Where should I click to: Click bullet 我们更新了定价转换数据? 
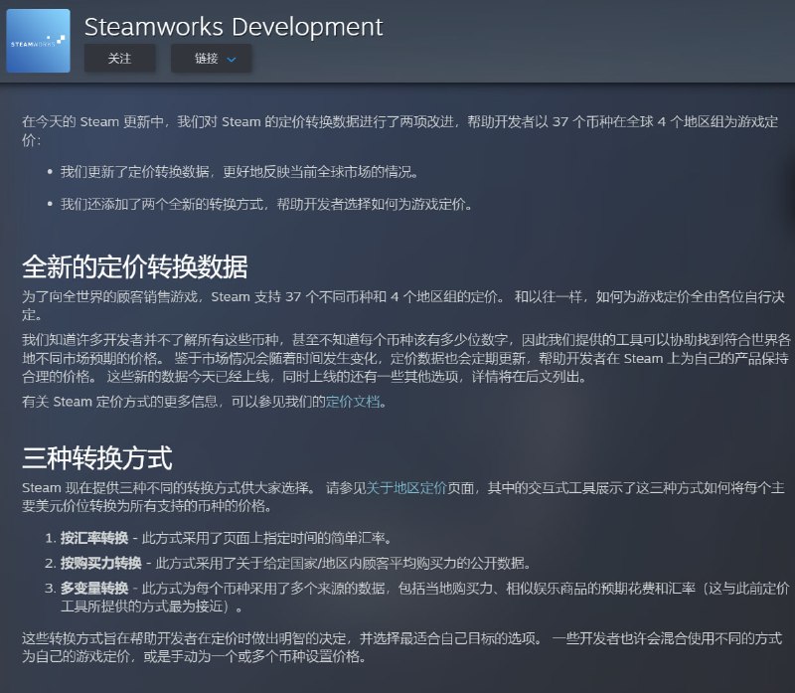tap(239, 172)
